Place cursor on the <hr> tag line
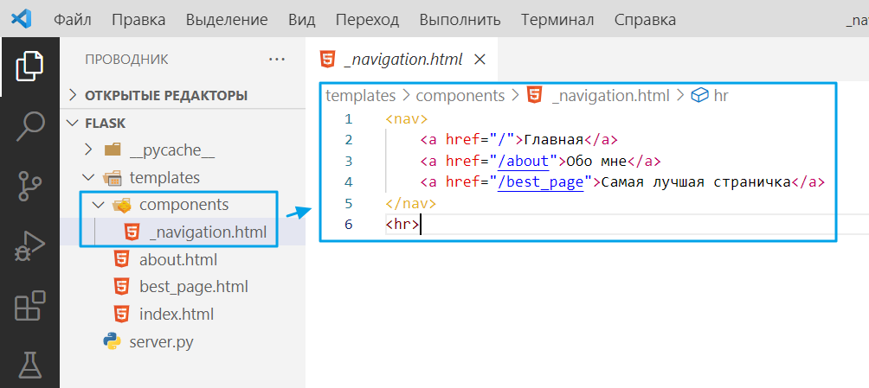The width and height of the screenshot is (869, 388). tap(403, 224)
